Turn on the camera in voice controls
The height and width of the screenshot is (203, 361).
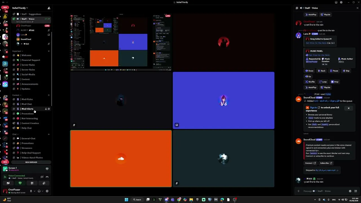8,183
